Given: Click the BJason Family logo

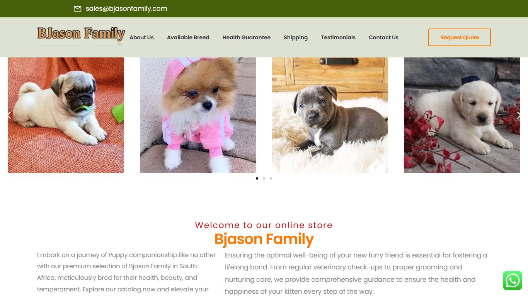Looking at the screenshot, I should coord(81,37).
